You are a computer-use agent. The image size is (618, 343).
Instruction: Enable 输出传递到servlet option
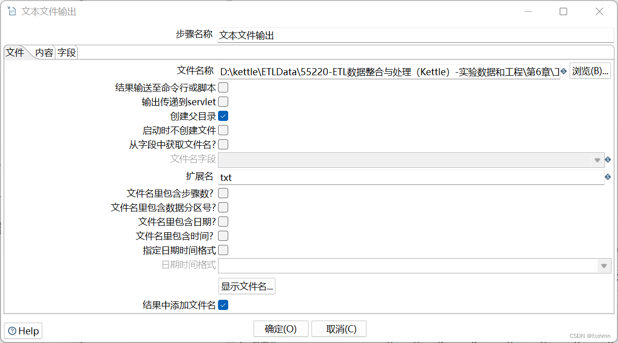(223, 102)
